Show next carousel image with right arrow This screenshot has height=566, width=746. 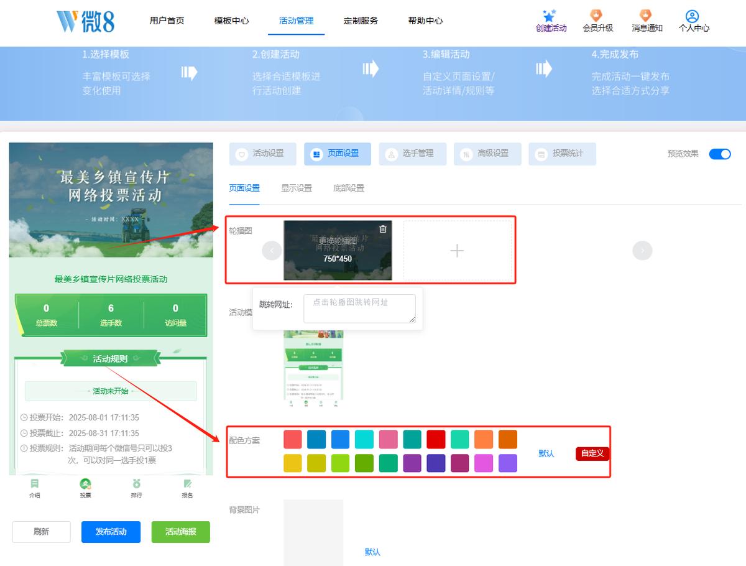642,251
